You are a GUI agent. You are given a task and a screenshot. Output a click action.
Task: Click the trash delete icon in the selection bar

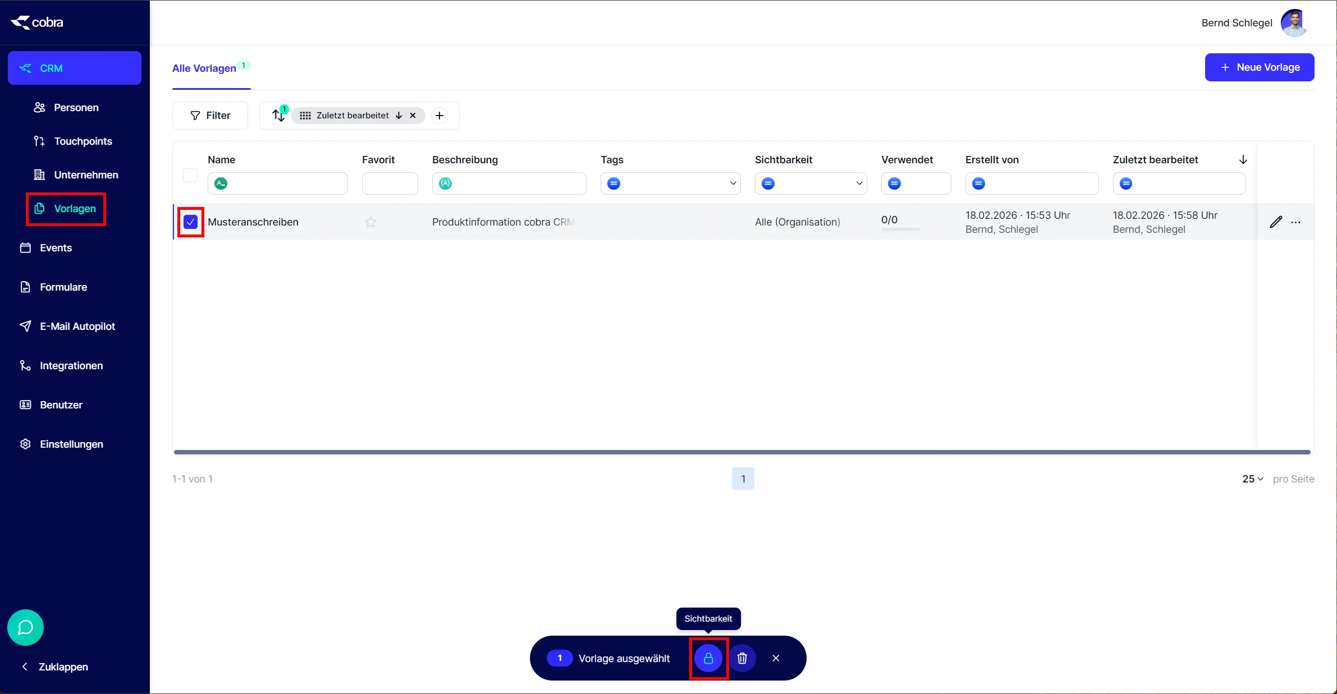click(742, 658)
